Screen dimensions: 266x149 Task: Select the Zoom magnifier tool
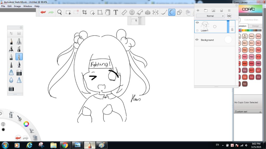click(x=59, y=12)
